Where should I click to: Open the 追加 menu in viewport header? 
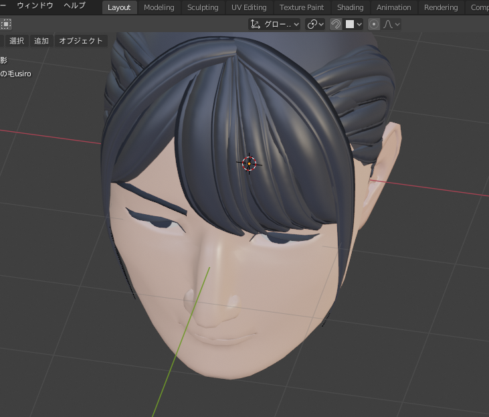[41, 41]
